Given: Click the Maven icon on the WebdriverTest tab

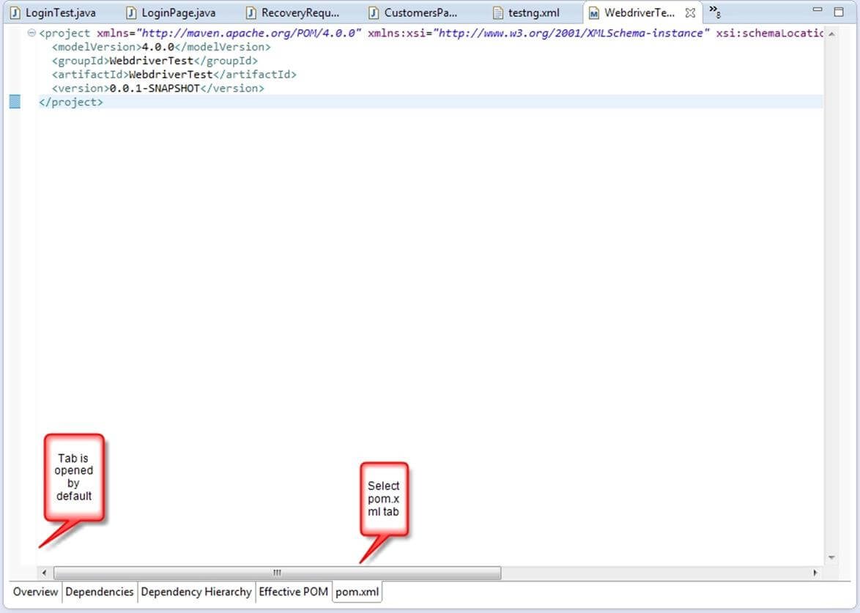Looking at the screenshot, I should click(x=594, y=12).
